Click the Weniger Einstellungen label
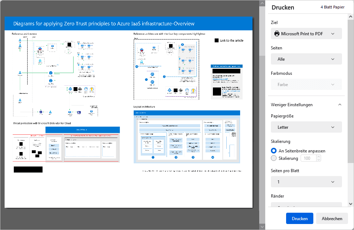 (291, 105)
